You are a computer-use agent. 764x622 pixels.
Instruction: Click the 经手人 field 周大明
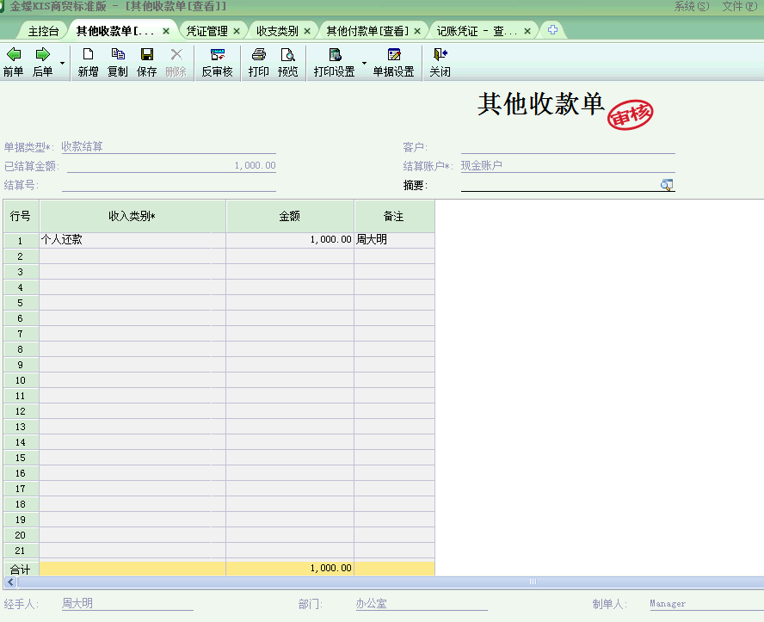coord(127,604)
